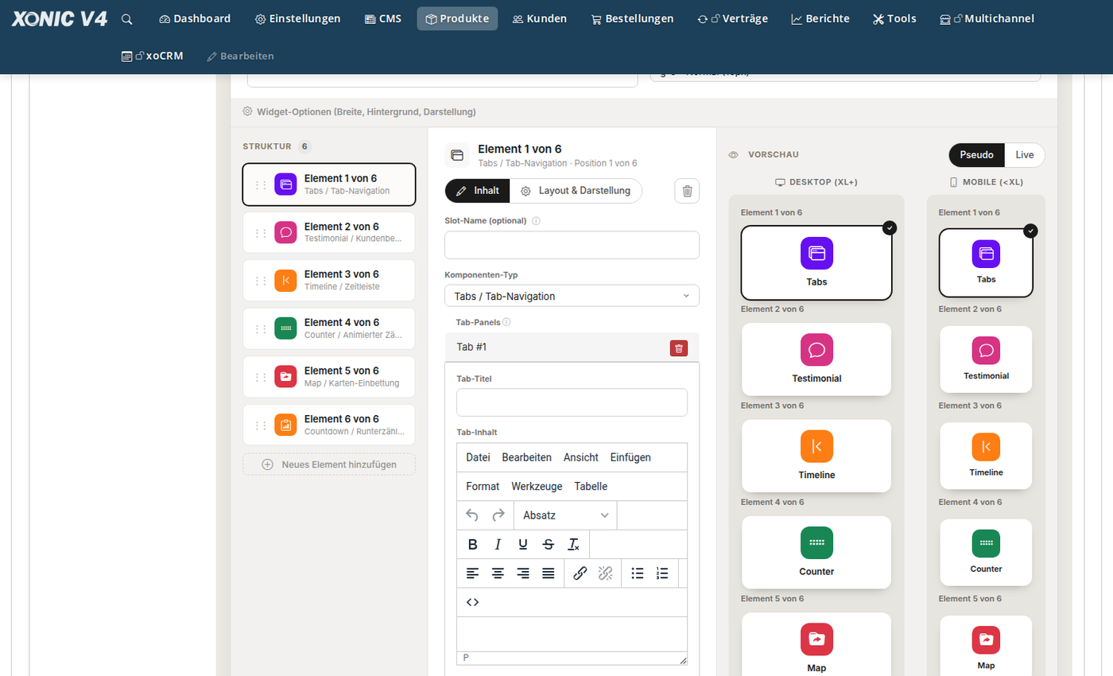The height and width of the screenshot is (676, 1113).
Task: Align text left in the editor
Action: click(x=473, y=573)
